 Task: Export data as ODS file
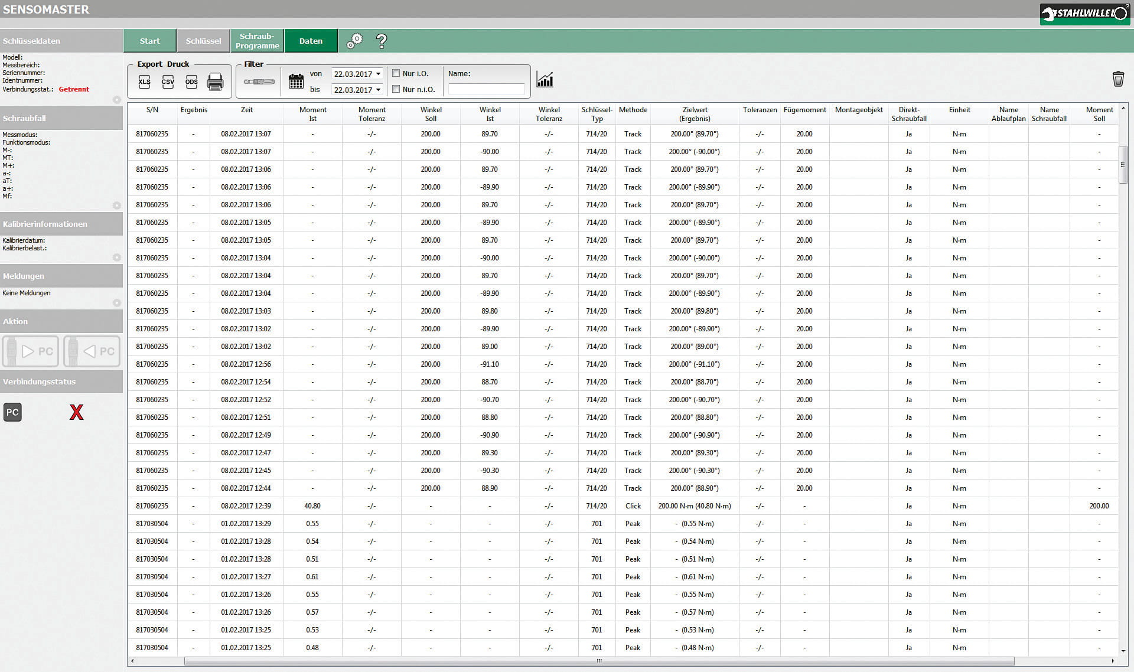pyautogui.click(x=191, y=81)
